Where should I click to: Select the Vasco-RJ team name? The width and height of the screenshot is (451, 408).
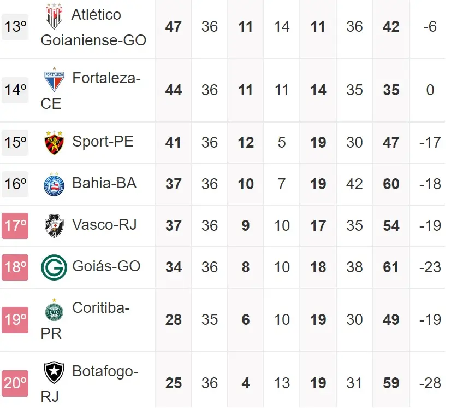pos(104,225)
